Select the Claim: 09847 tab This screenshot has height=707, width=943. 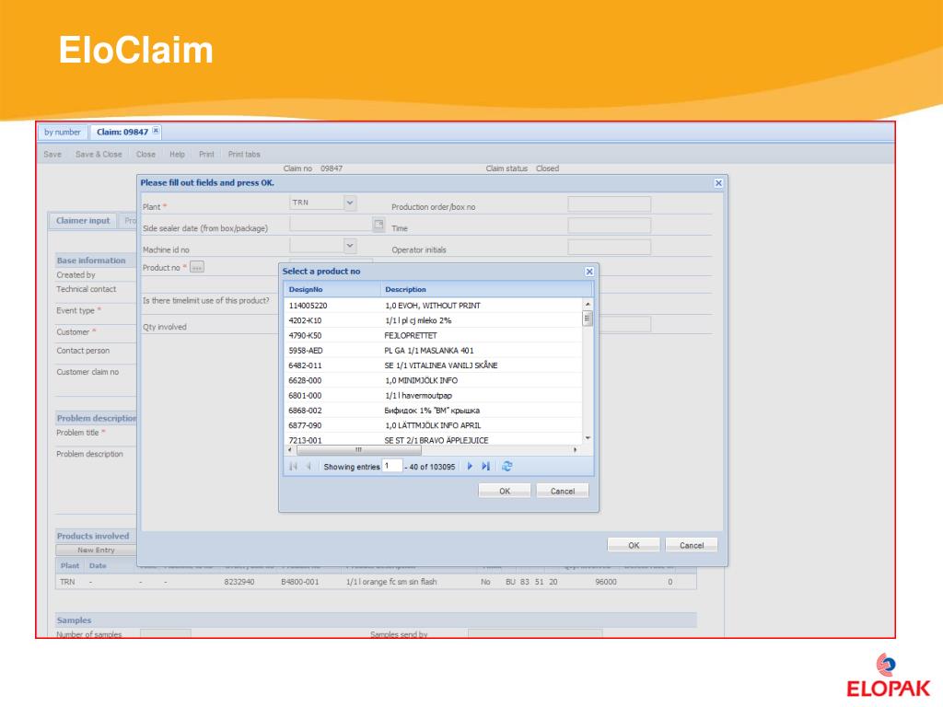point(122,133)
